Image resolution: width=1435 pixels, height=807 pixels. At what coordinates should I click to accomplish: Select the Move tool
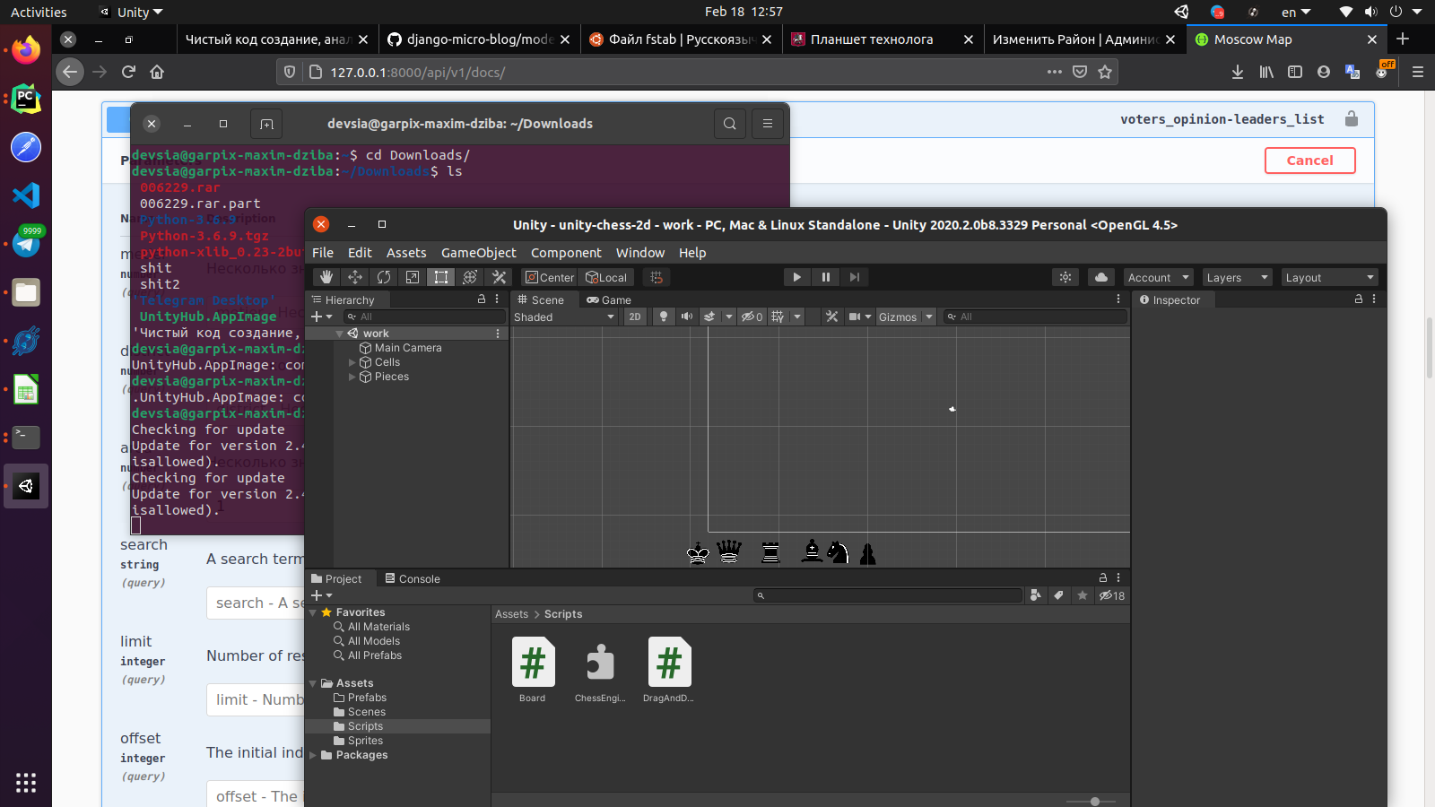click(355, 277)
